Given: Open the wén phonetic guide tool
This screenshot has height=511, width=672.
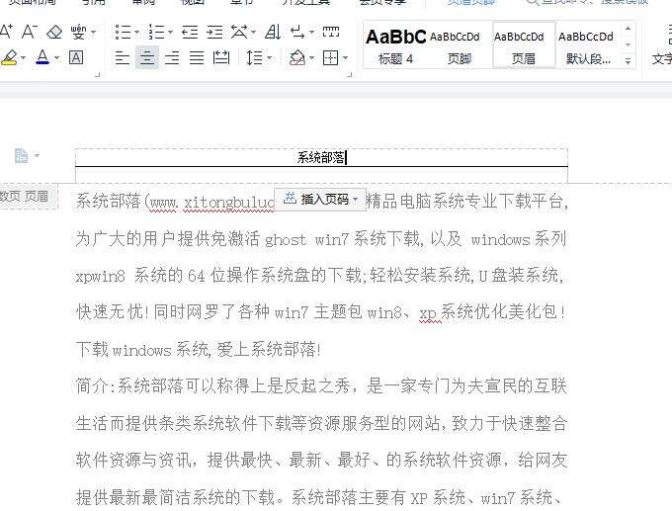Looking at the screenshot, I should pyautogui.click(x=78, y=32).
